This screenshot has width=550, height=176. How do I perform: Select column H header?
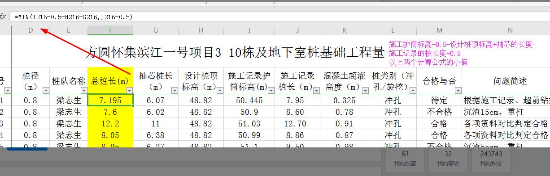[201, 30]
